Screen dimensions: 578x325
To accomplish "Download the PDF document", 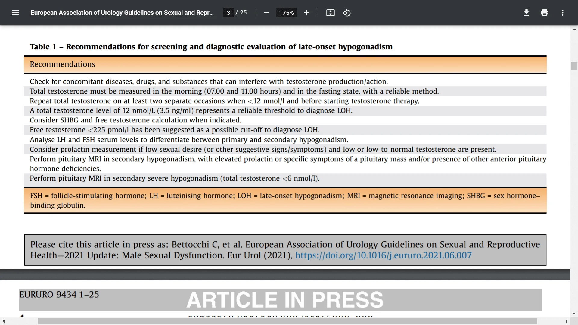I will (x=527, y=13).
